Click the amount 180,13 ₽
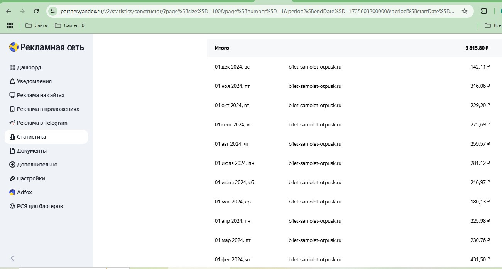The height and width of the screenshot is (269, 502). [x=480, y=202]
